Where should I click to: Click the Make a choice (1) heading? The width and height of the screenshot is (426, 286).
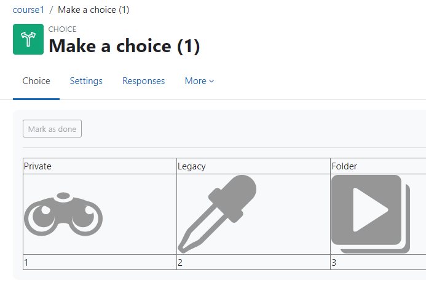coord(124,46)
